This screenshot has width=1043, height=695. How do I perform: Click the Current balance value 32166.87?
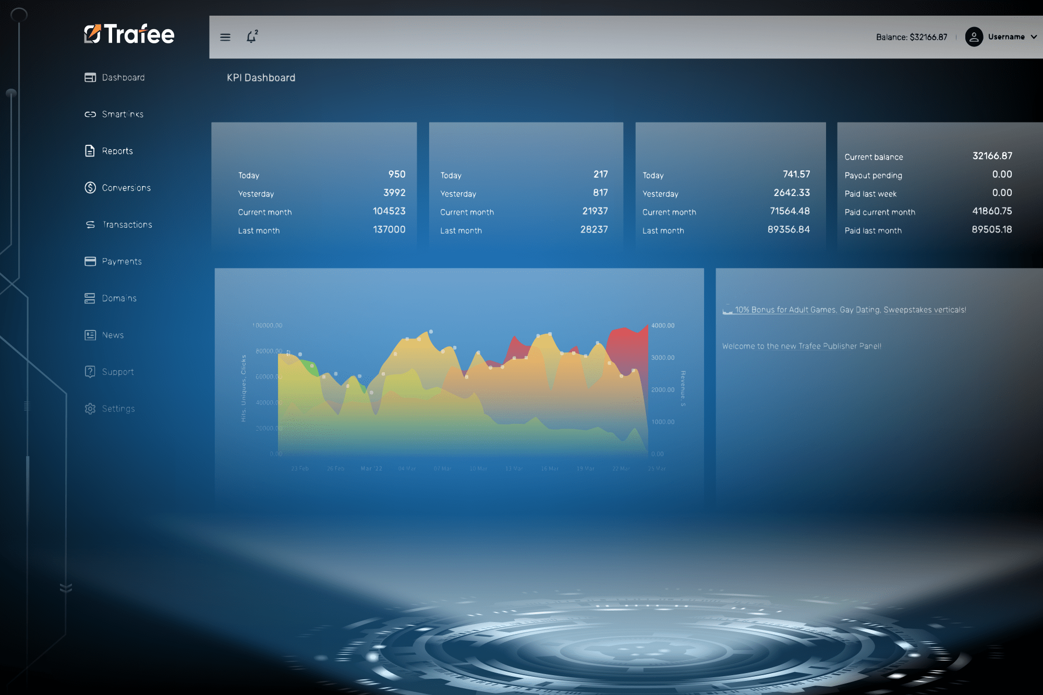[x=992, y=156]
